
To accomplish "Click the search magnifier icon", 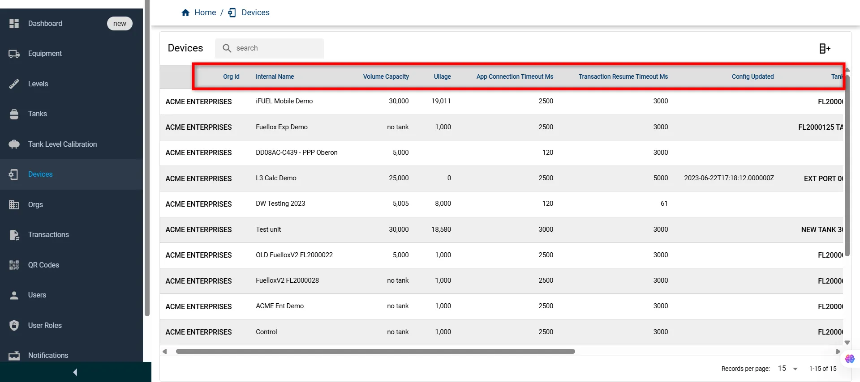I will [227, 48].
